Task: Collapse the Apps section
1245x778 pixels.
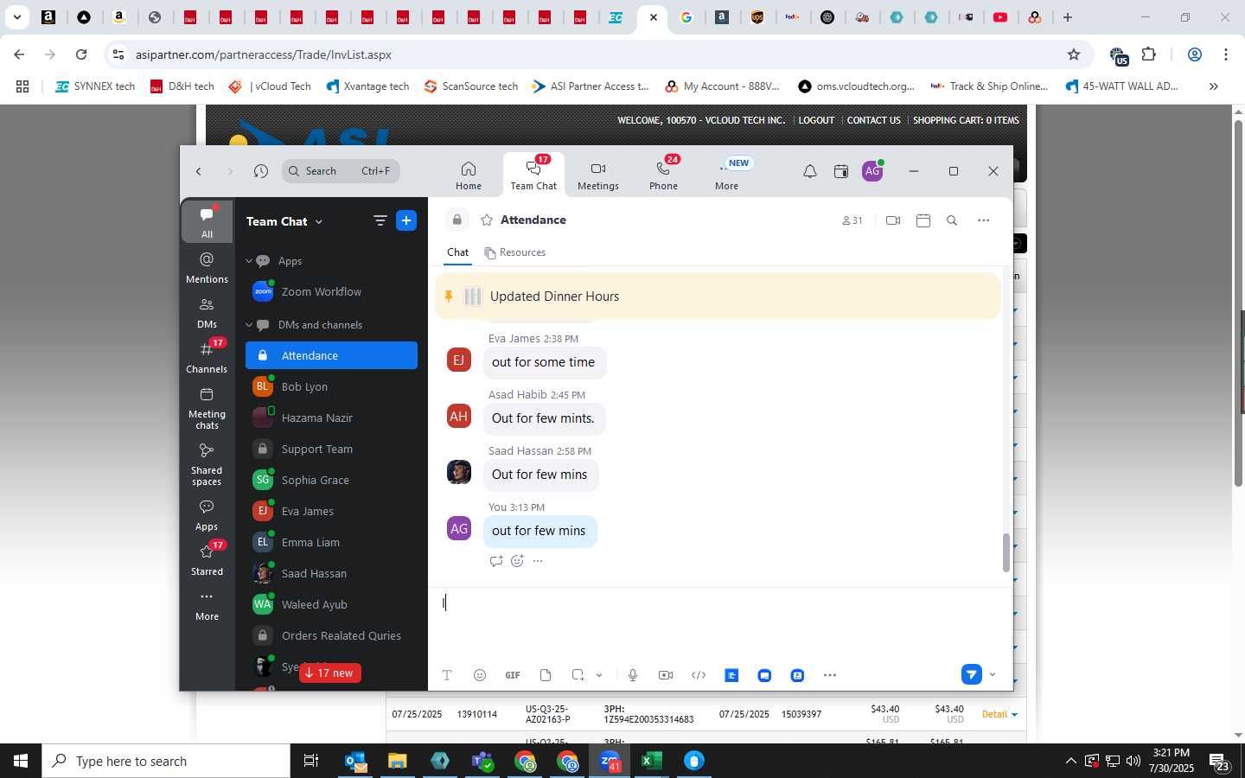Action: click(249, 261)
